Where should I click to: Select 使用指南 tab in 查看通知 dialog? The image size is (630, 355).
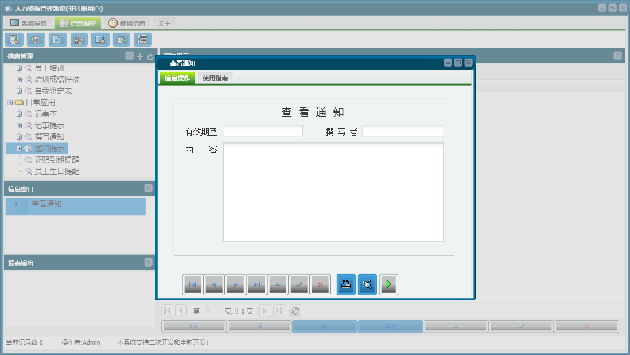[215, 78]
